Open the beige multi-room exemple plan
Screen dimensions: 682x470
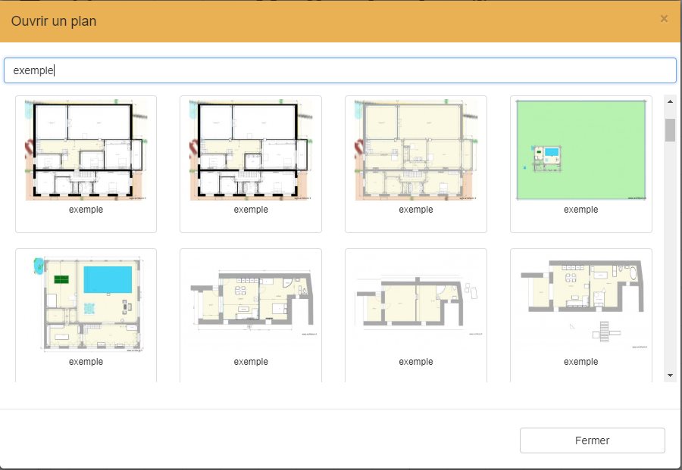click(415, 149)
